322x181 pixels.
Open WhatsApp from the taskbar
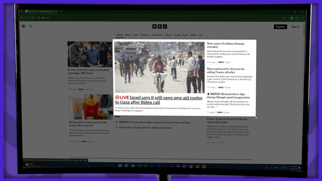[139, 166]
